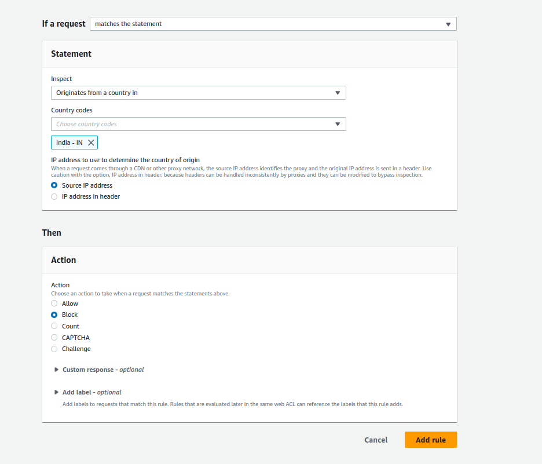Screen dimensions: 542x464
Task: Pick the Challenge action
Action: 54,349
